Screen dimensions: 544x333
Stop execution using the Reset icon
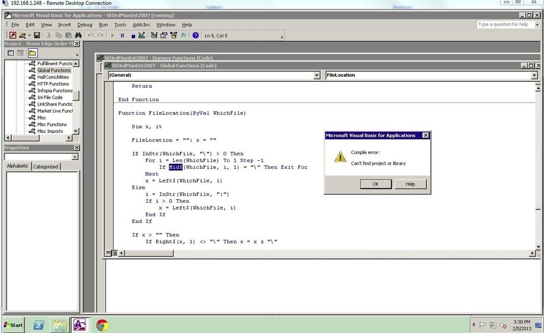(133, 35)
